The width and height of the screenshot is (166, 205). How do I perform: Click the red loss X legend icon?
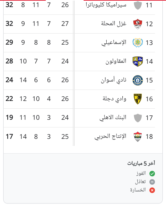click(152, 190)
